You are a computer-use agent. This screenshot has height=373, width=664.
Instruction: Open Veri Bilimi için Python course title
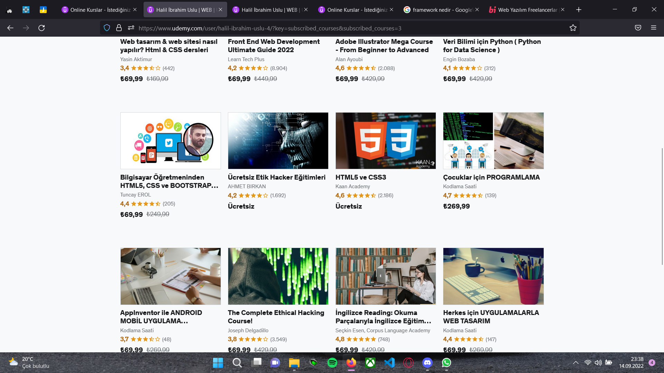coord(492,46)
